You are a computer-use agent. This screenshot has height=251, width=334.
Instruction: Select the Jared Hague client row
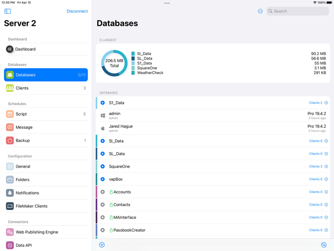pos(213,128)
